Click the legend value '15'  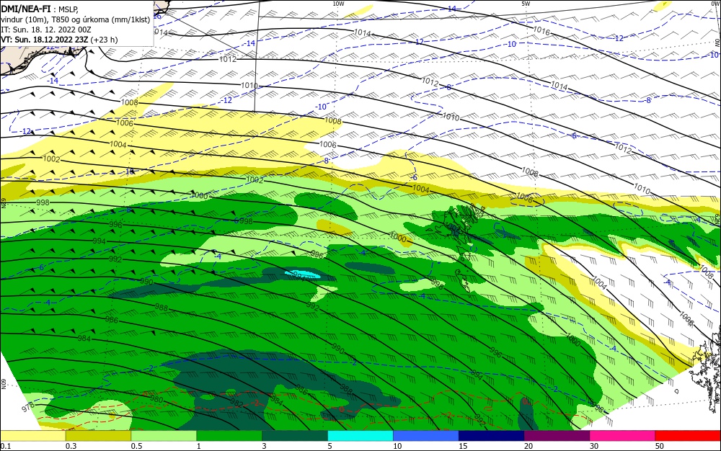click(463, 446)
